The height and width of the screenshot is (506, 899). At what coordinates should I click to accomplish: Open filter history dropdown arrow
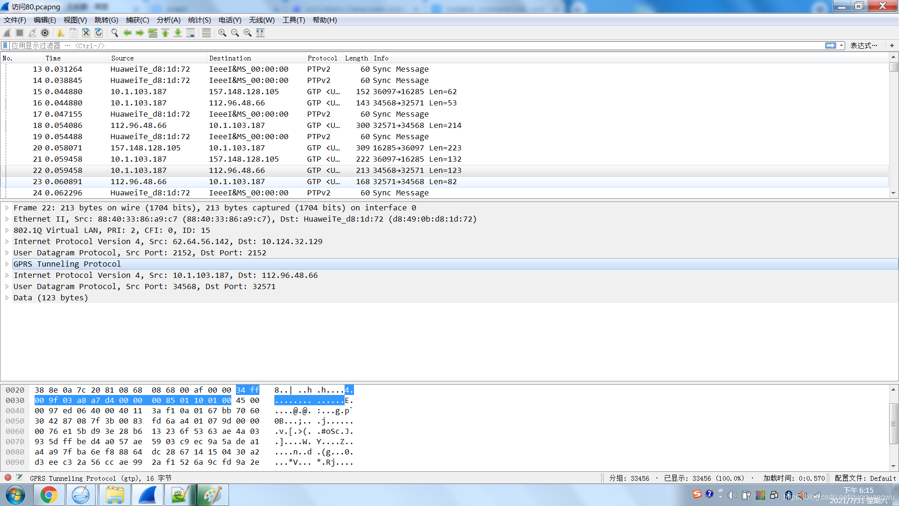(841, 45)
